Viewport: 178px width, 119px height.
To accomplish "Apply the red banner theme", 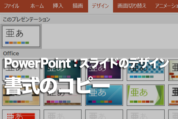I will tap(21, 114).
